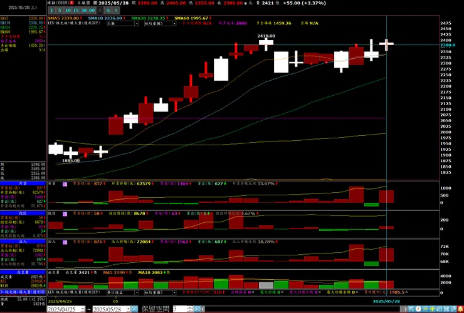Select the 15-minute timeframe button
This screenshot has height=313, width=464.
pyautogui.click(x=76, y=11)
